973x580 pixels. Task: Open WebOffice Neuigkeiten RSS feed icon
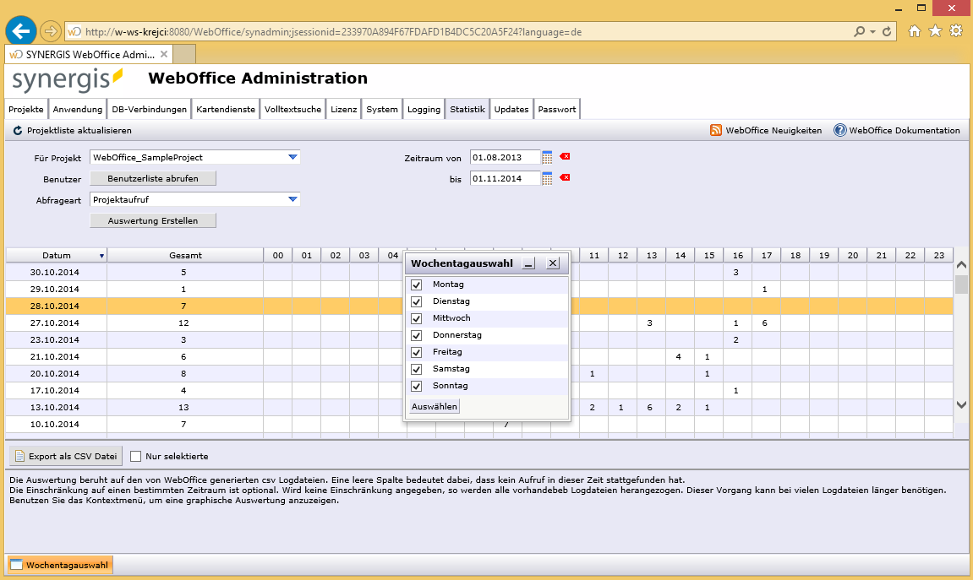pyautogui.click(x=716, y=131)
